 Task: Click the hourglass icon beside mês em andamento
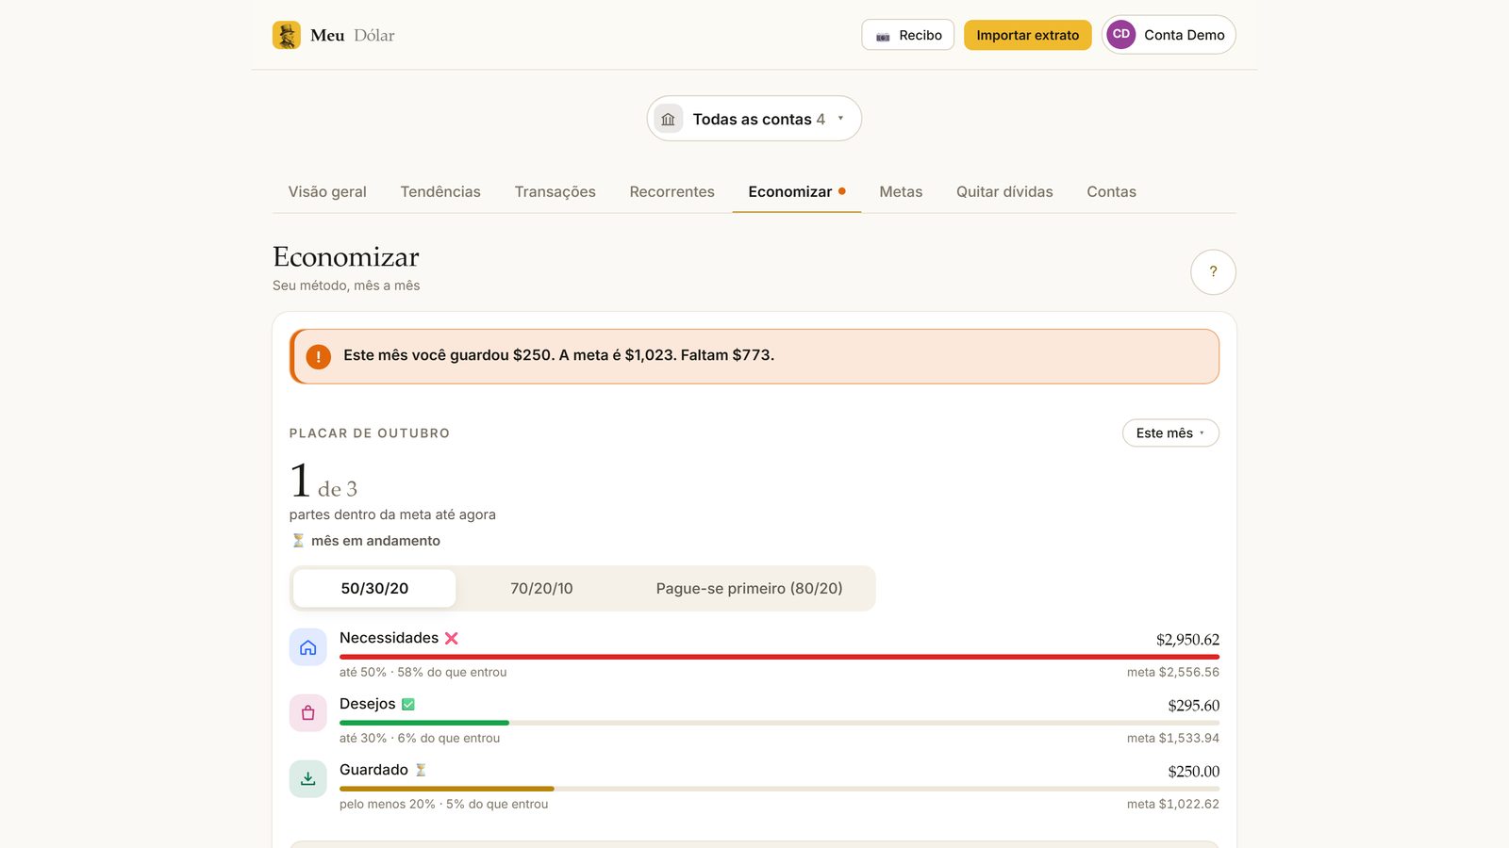(298, 541)
